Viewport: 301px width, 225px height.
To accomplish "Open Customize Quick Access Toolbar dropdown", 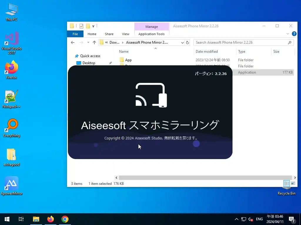I will [93, 26].
